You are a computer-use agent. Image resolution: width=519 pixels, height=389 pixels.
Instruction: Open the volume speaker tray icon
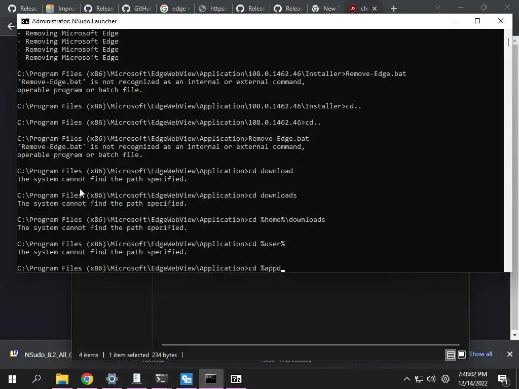431,379
